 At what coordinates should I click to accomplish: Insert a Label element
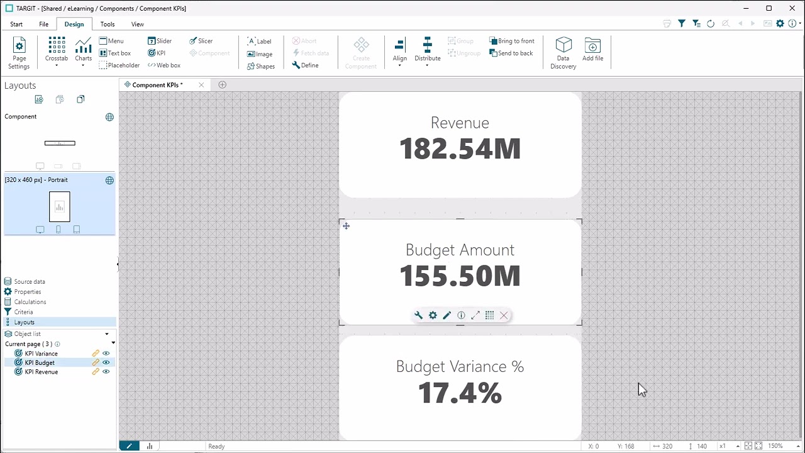pyautogui.click(x=260, y=42)
